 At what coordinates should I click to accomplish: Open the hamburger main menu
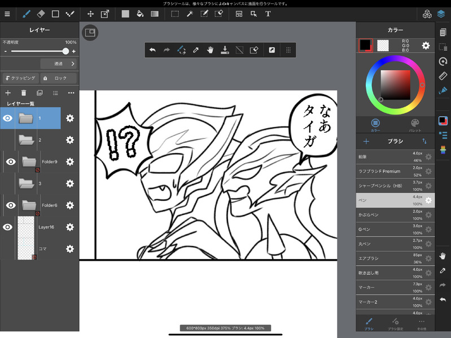pos(7,14)
